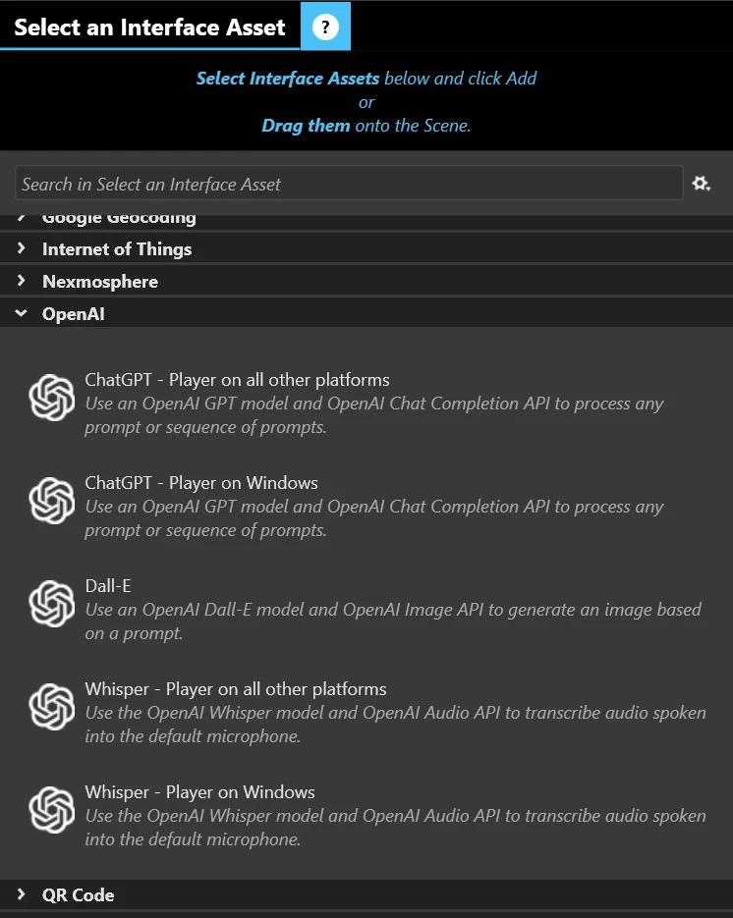Select ChatGPT - Player on all other platforms
The image size is (733, 918).
(x=237, y=380)
